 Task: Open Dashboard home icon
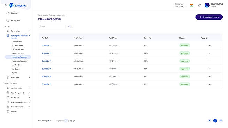click(x=8, y=13)
